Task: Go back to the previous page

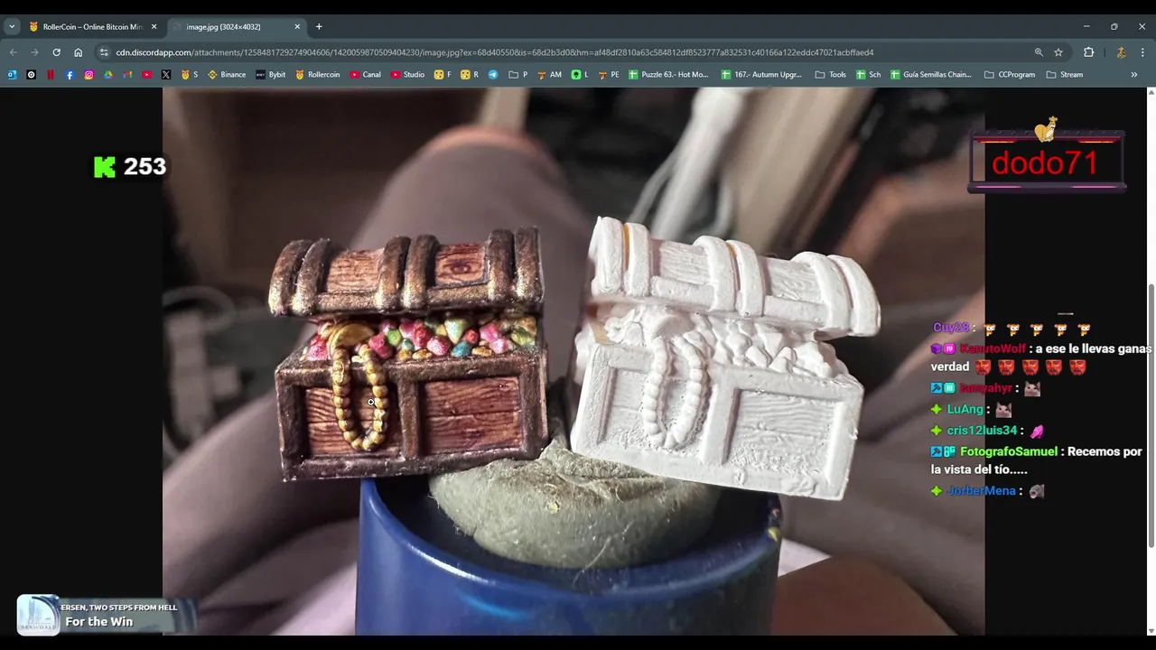Action: [13, 52]
